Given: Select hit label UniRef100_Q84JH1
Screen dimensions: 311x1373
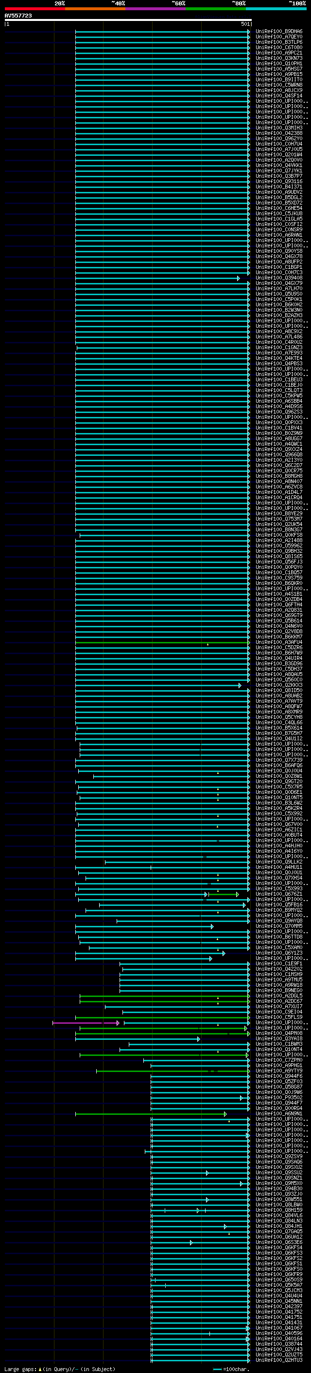Looking at the screenshot, I should 279,1226.
